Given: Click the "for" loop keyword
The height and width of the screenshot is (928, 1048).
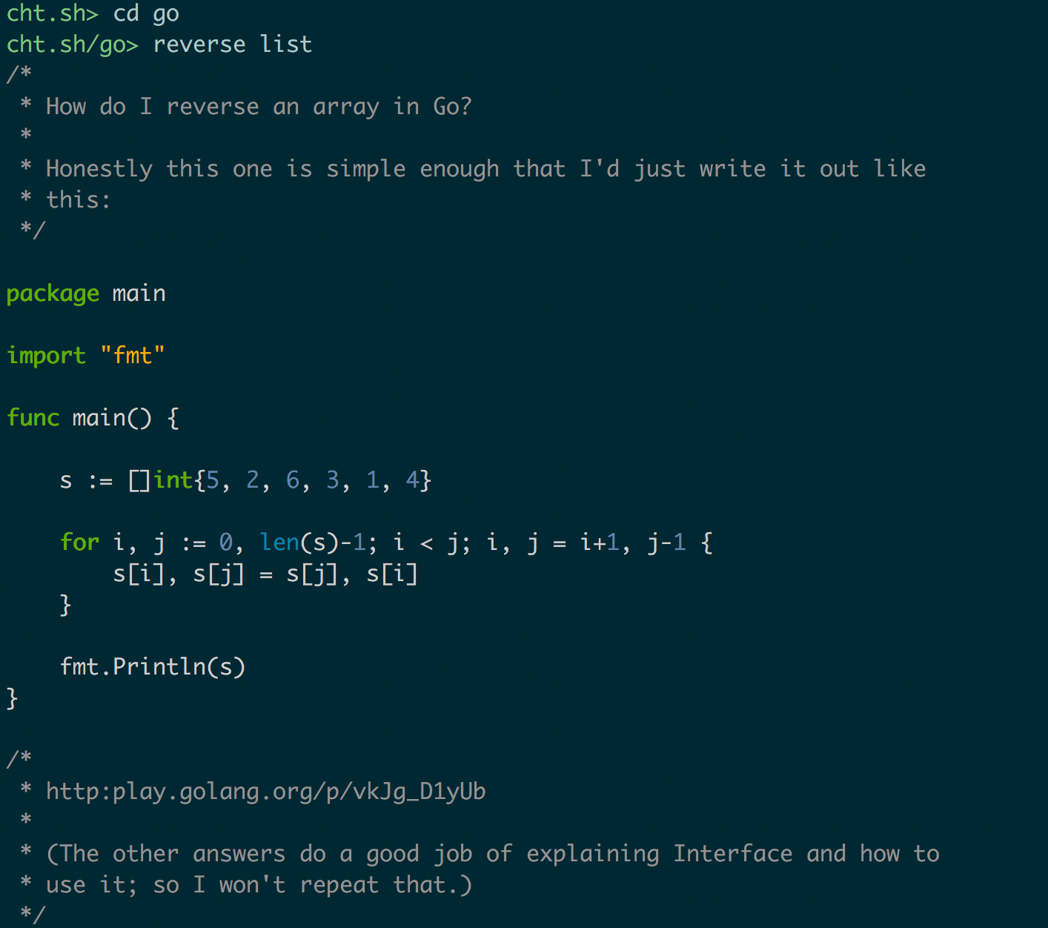Looking at the screenshot, I should [x=79, y=543].
